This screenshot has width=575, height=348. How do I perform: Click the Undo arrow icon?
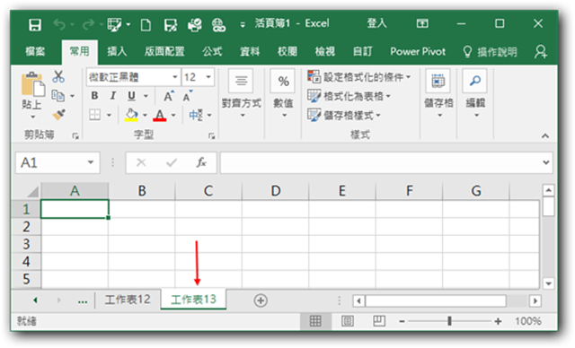coord(59,24)
